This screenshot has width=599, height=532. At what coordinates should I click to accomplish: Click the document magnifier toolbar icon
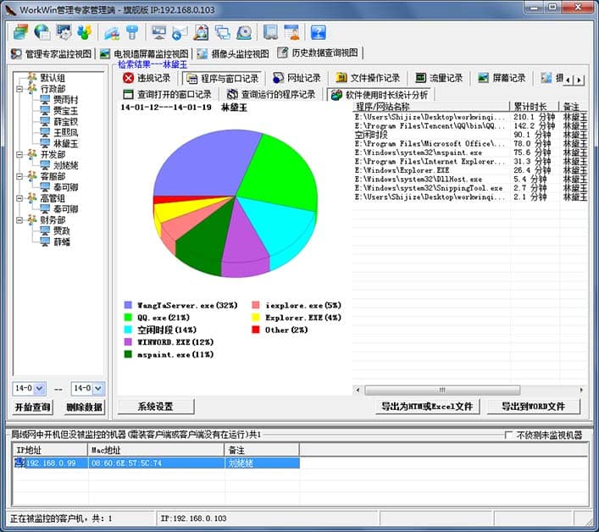click(202, 32)
